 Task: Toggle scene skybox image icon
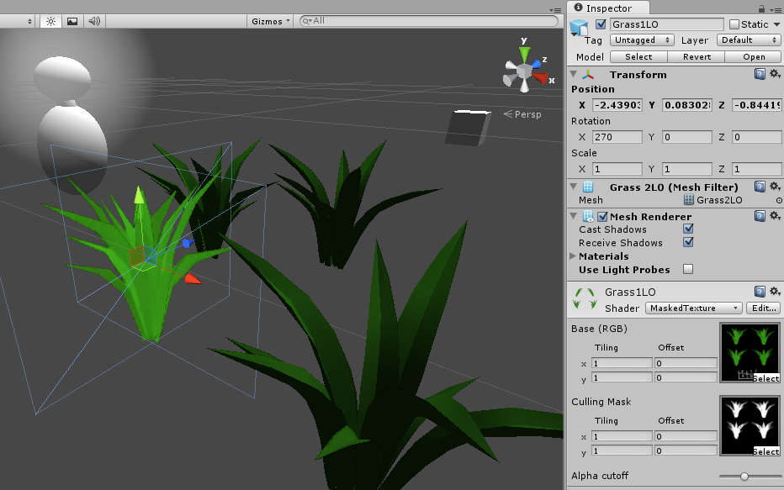(x=72, y=21)
